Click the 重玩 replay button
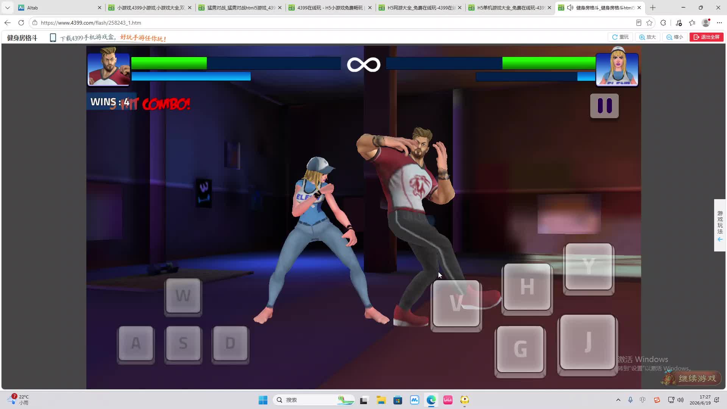Screen dimensions: 727x409 [620, 37]
